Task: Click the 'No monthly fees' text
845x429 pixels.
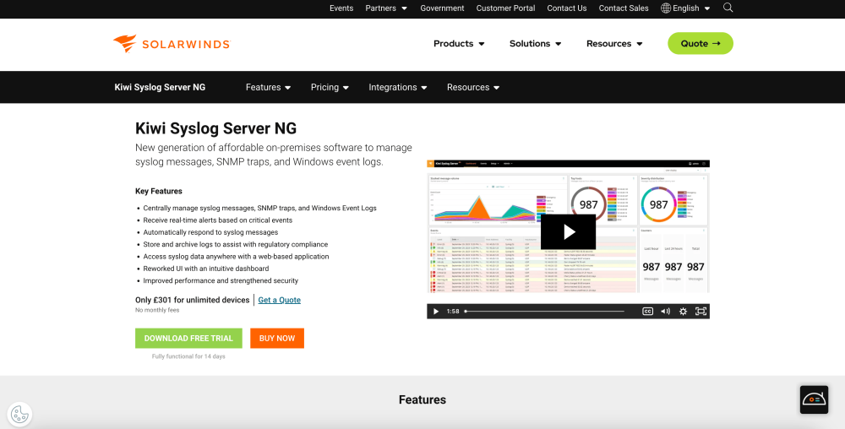Action: (157, 310)
